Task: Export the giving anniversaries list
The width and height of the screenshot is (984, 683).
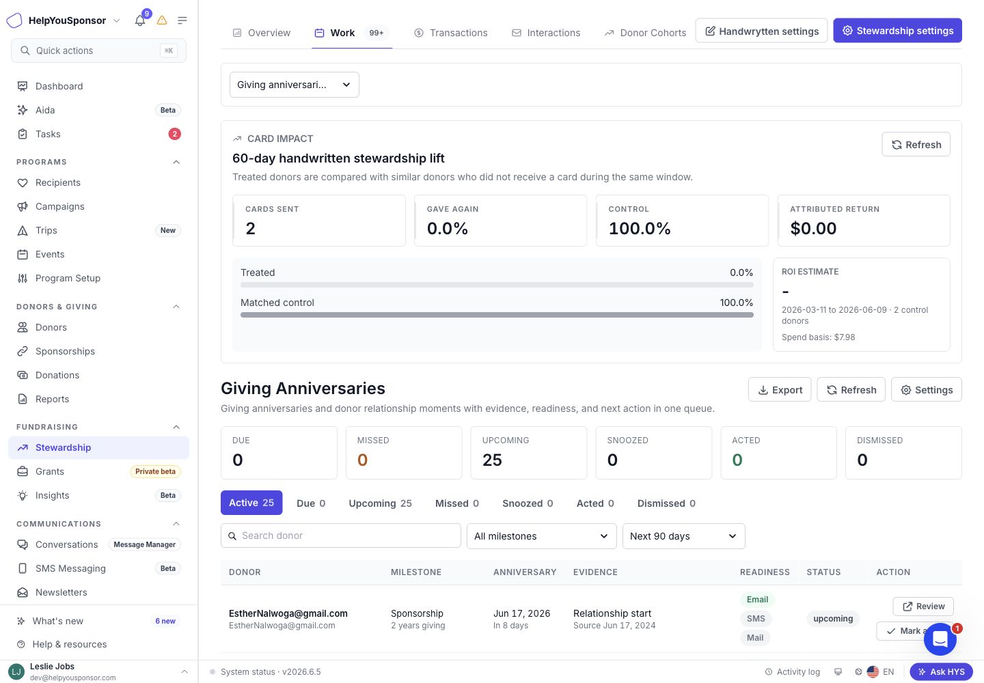Action: 780,390
